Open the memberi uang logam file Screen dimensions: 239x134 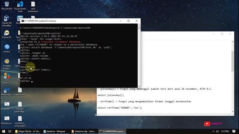pos(20,121)
